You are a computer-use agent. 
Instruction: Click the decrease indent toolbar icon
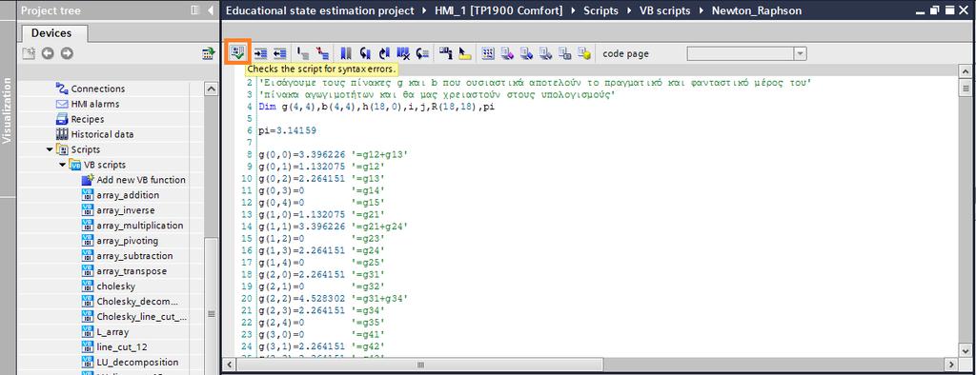click(280, 54)
